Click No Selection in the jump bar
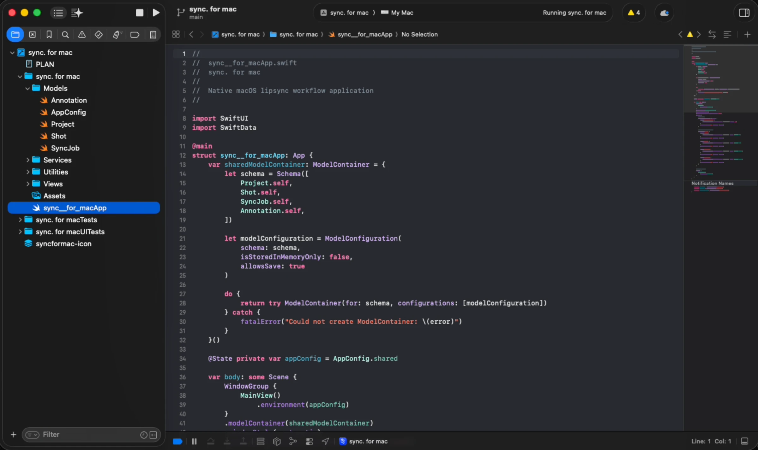The height and width of the screenshot is (450, 758). (419, 34)
